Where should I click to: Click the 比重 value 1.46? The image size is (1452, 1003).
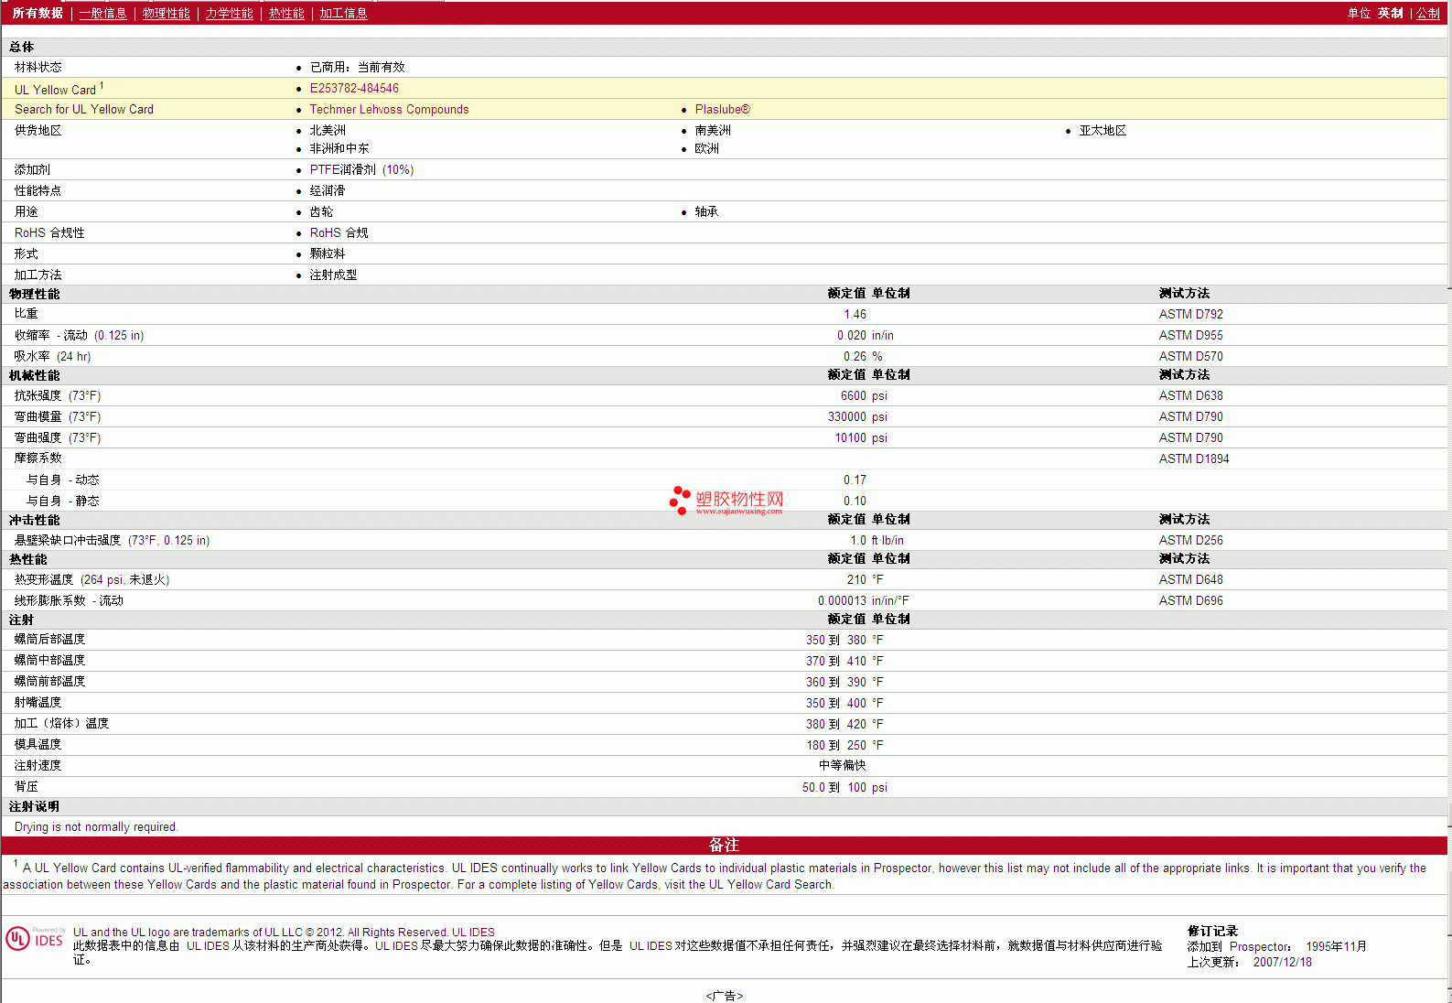(x=855, y=314)
